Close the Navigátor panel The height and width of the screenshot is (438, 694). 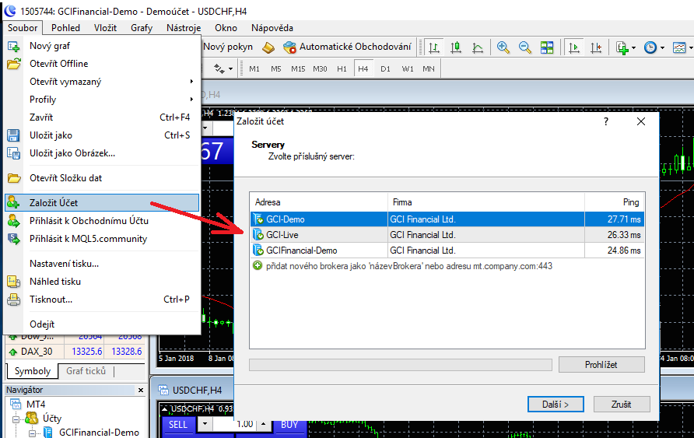141,391
